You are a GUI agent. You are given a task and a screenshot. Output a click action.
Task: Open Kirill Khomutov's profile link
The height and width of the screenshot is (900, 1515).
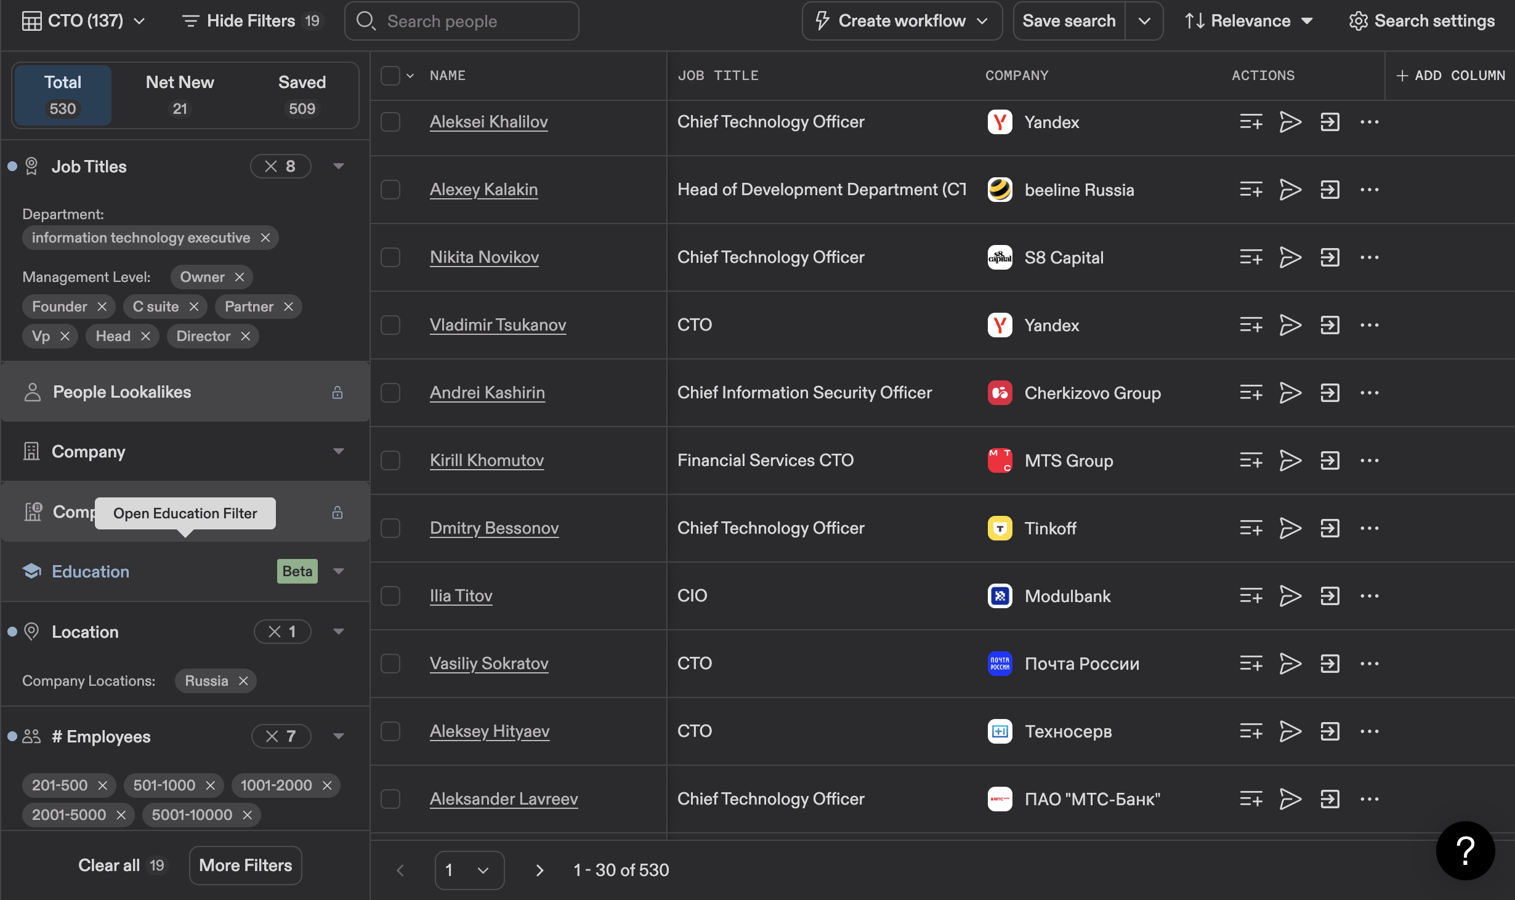tap(487, 460)
